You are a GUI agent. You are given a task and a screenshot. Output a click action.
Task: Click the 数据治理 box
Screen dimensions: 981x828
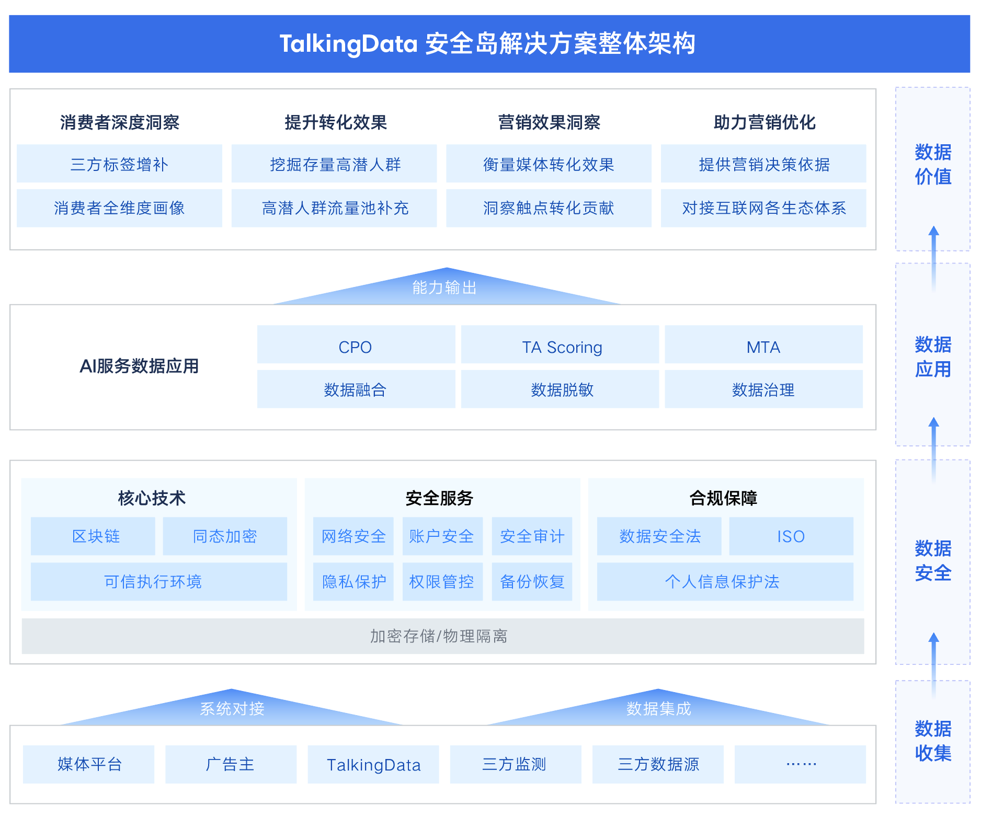point(763,389)
